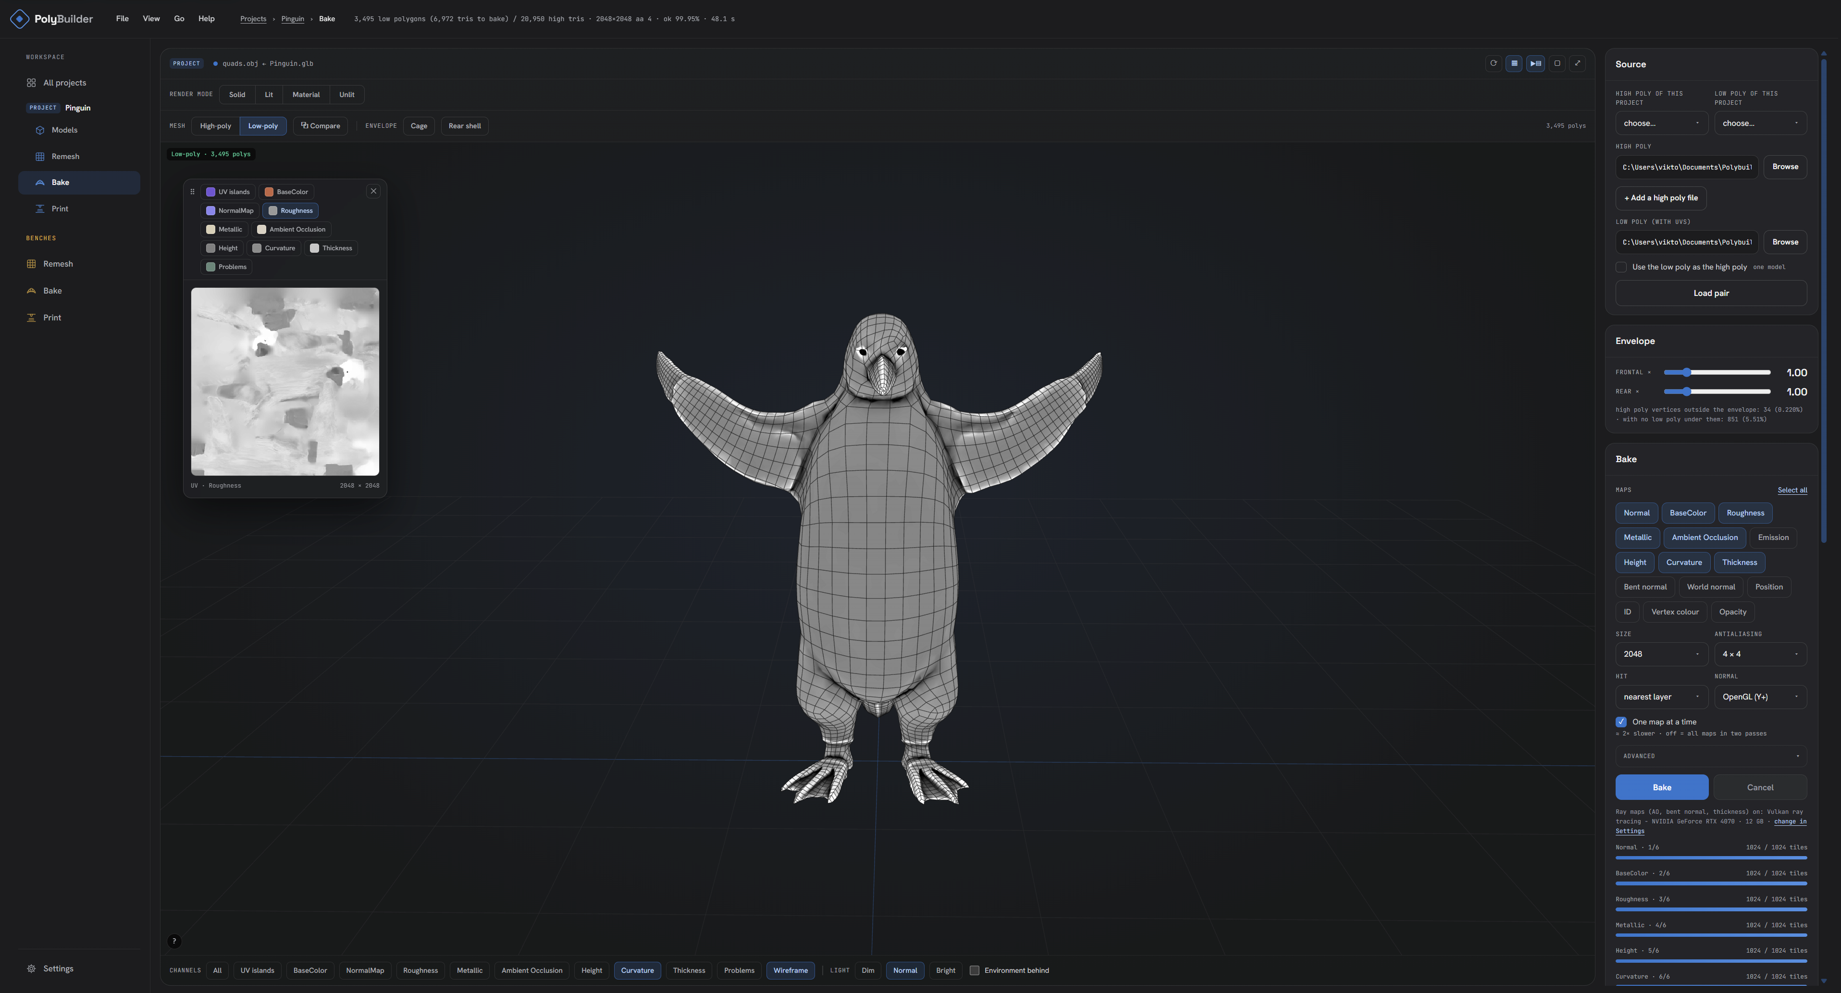
Task: Open the 'Low poly of this project' choose dropdown
Action: point(1760,123)
